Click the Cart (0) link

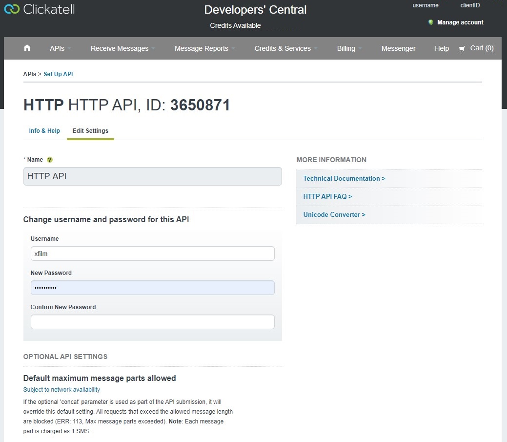pos(482,48)
